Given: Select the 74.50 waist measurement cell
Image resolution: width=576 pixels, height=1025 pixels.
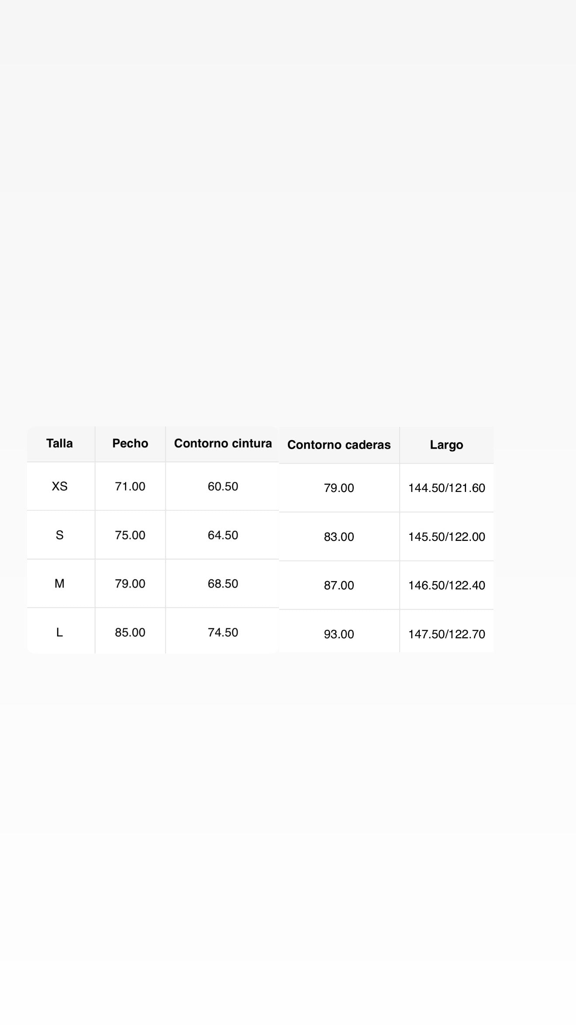Looking at the screenshot, I should point(223,632).
